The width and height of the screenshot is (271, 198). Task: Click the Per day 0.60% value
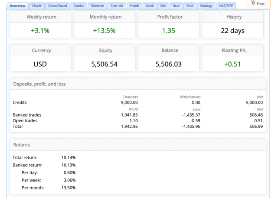(70, 173)
